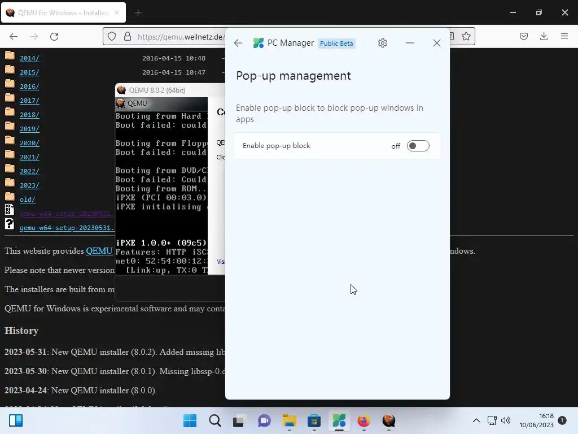Click the QEMU installer taskbar icon
This screenshot has height=434, width=578.
click(x=389, y=420)
